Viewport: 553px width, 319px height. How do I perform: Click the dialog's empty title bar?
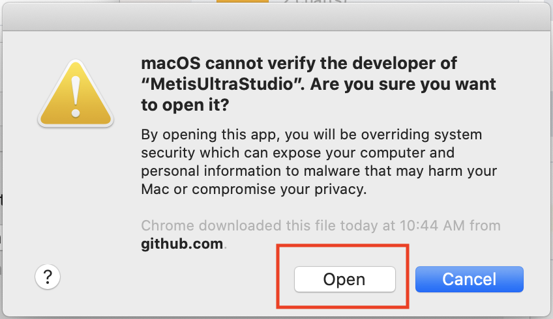point(276,17)
